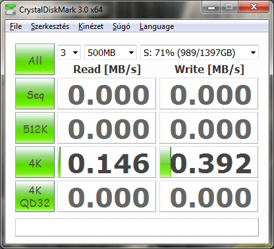Click the 4K QD32 read result value

point(107,196)
